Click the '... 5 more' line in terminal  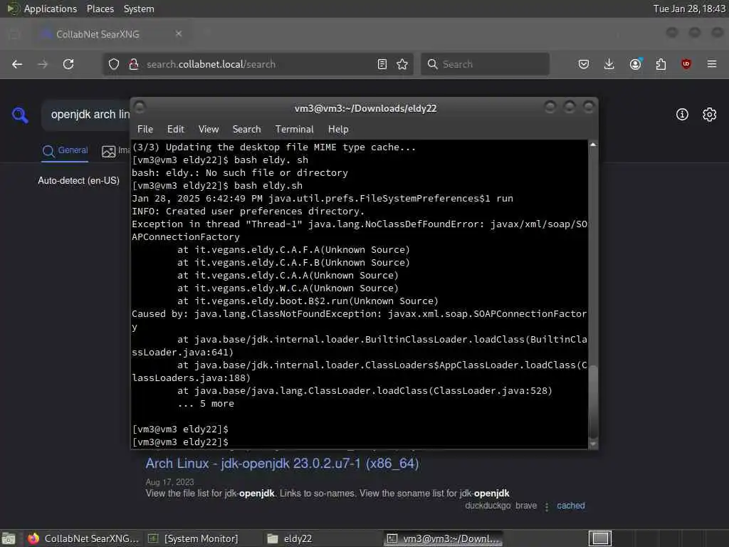pos(206,404)
